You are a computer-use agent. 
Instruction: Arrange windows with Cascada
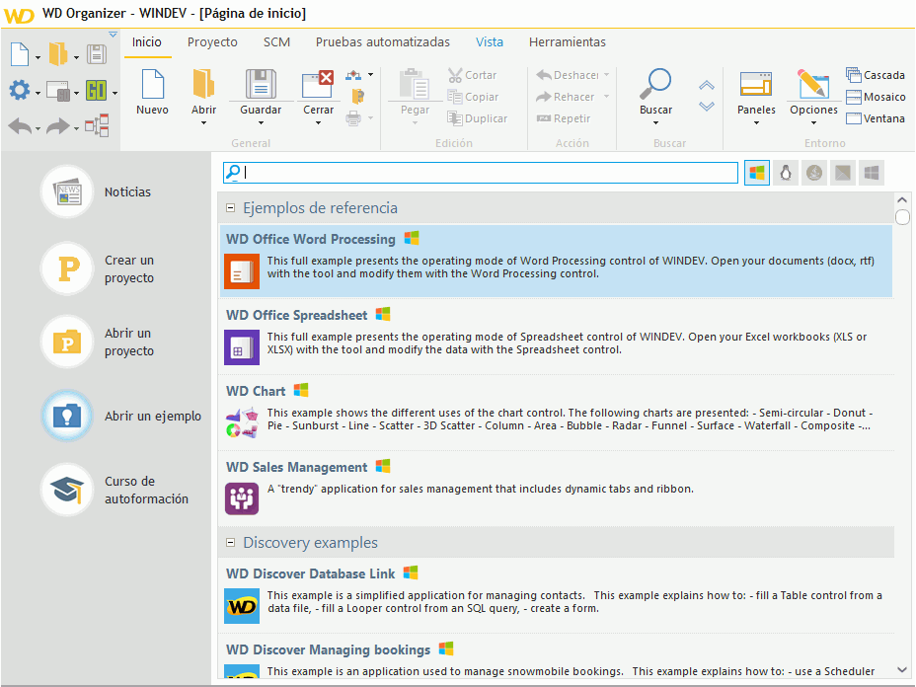876,75
